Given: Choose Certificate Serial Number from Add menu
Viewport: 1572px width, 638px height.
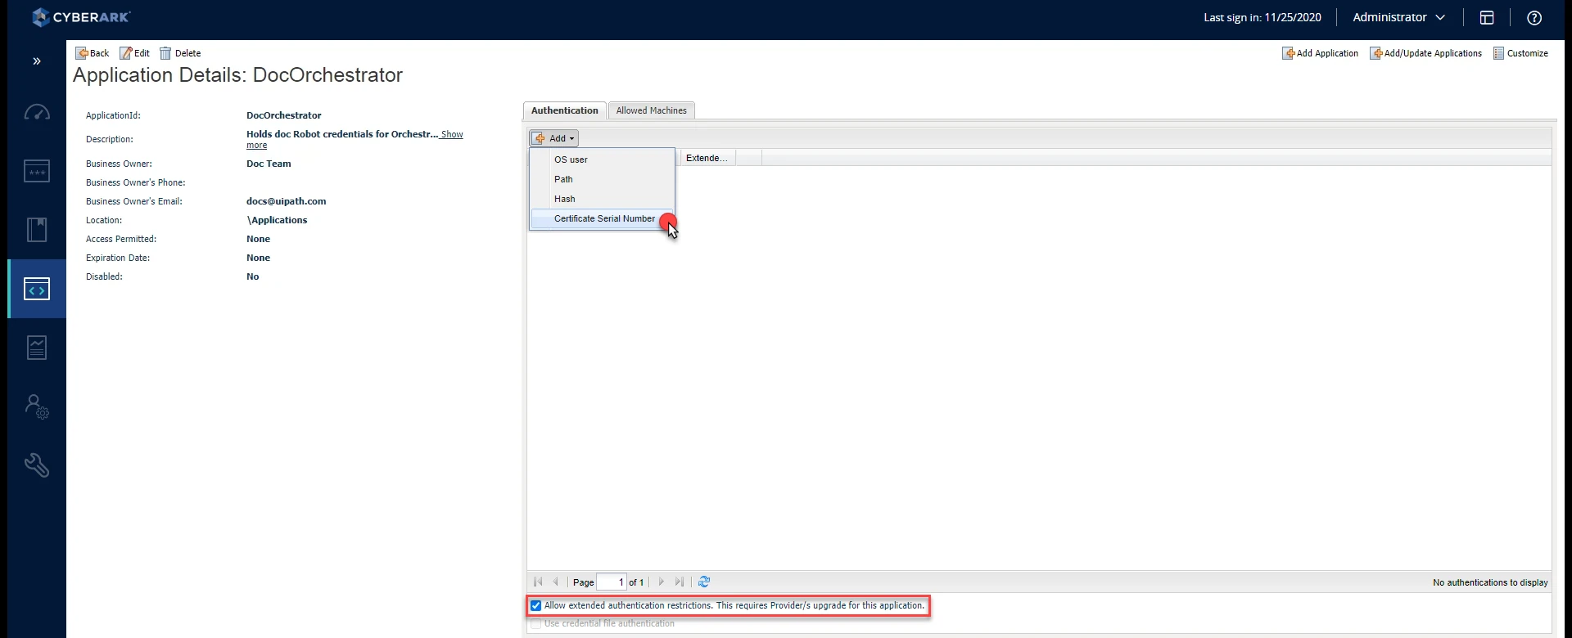Looking at the screenshot, I should coord(603,218).
